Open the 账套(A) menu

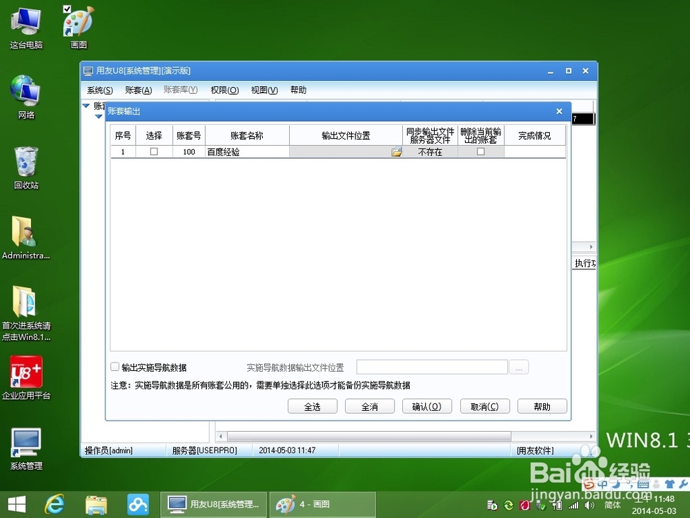[138, 90]
